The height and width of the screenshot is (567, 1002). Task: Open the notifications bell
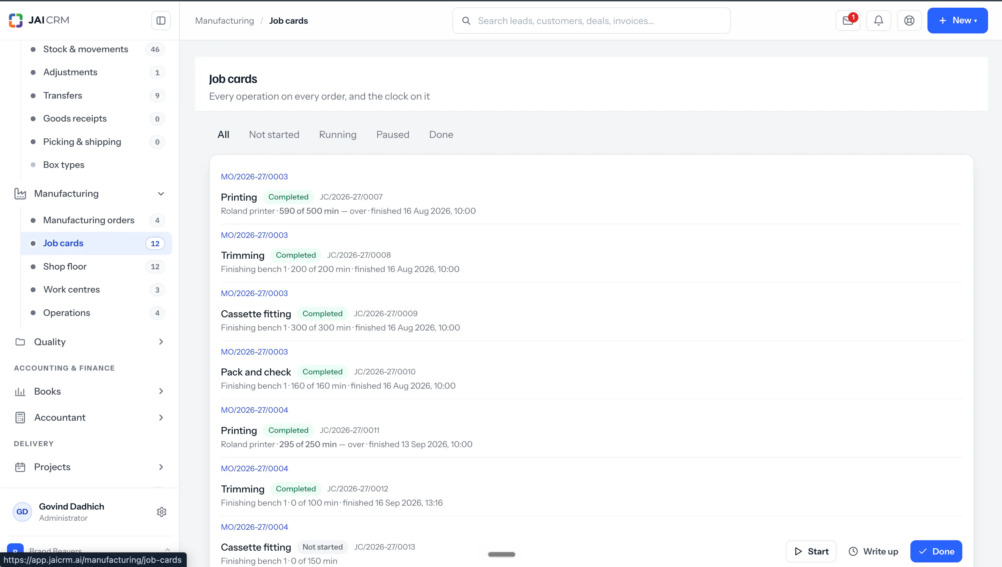click(879, 21)
